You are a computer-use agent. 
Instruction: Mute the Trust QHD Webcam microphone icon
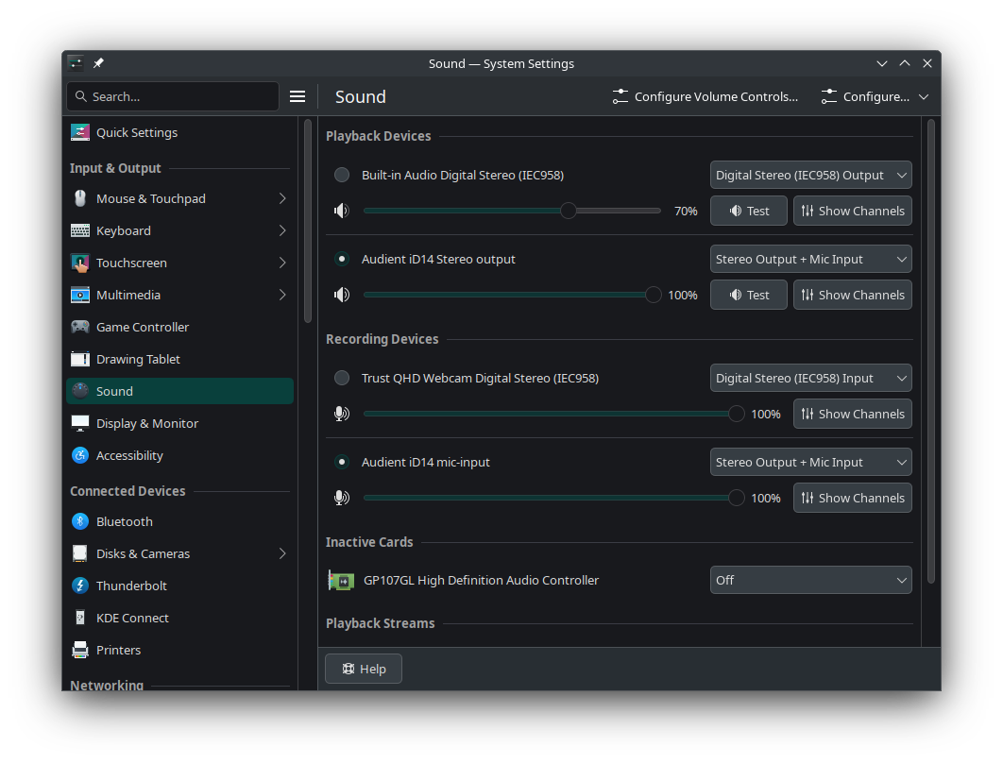coord(342,414)
